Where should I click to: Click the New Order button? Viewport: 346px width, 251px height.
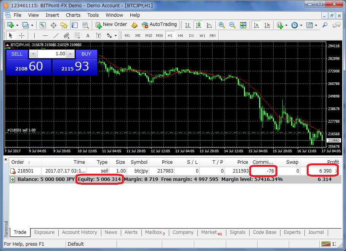pyautogui.click(x=111, y=25)
